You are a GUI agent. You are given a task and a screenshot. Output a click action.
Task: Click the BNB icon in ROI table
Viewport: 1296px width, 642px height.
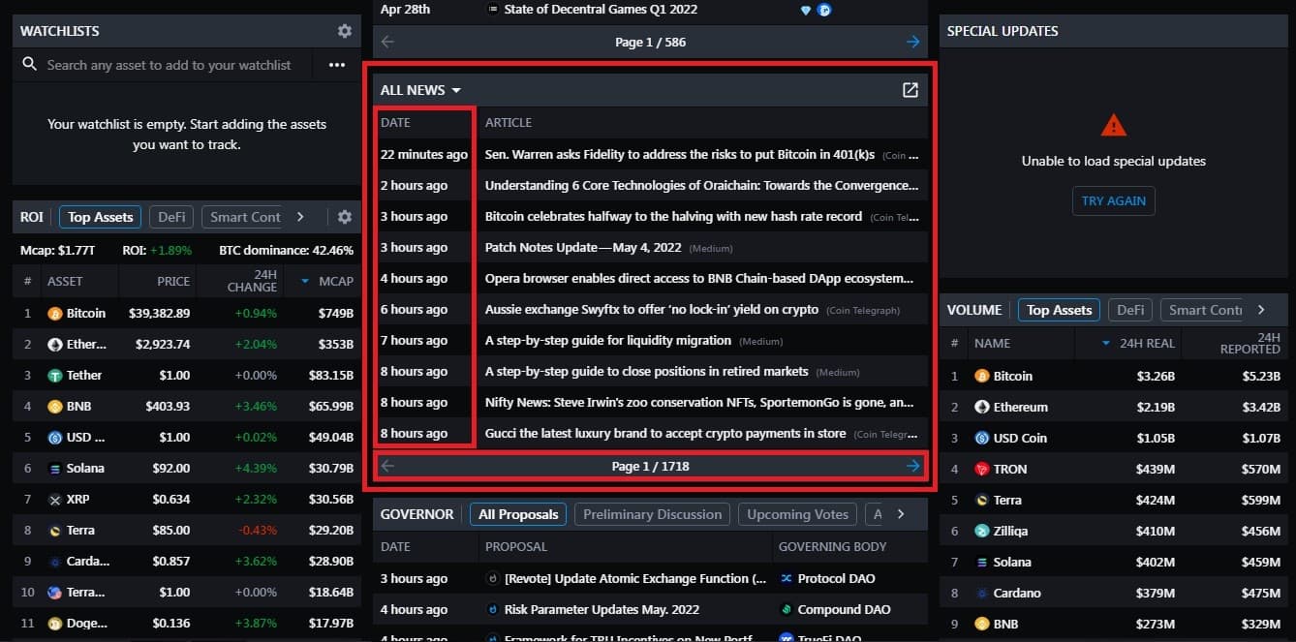[55, 407]
